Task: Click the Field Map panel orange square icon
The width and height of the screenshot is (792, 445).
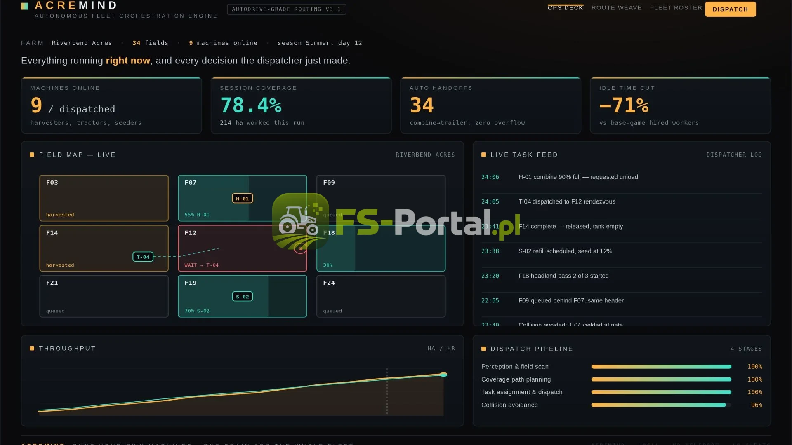Action: point(32,155)
